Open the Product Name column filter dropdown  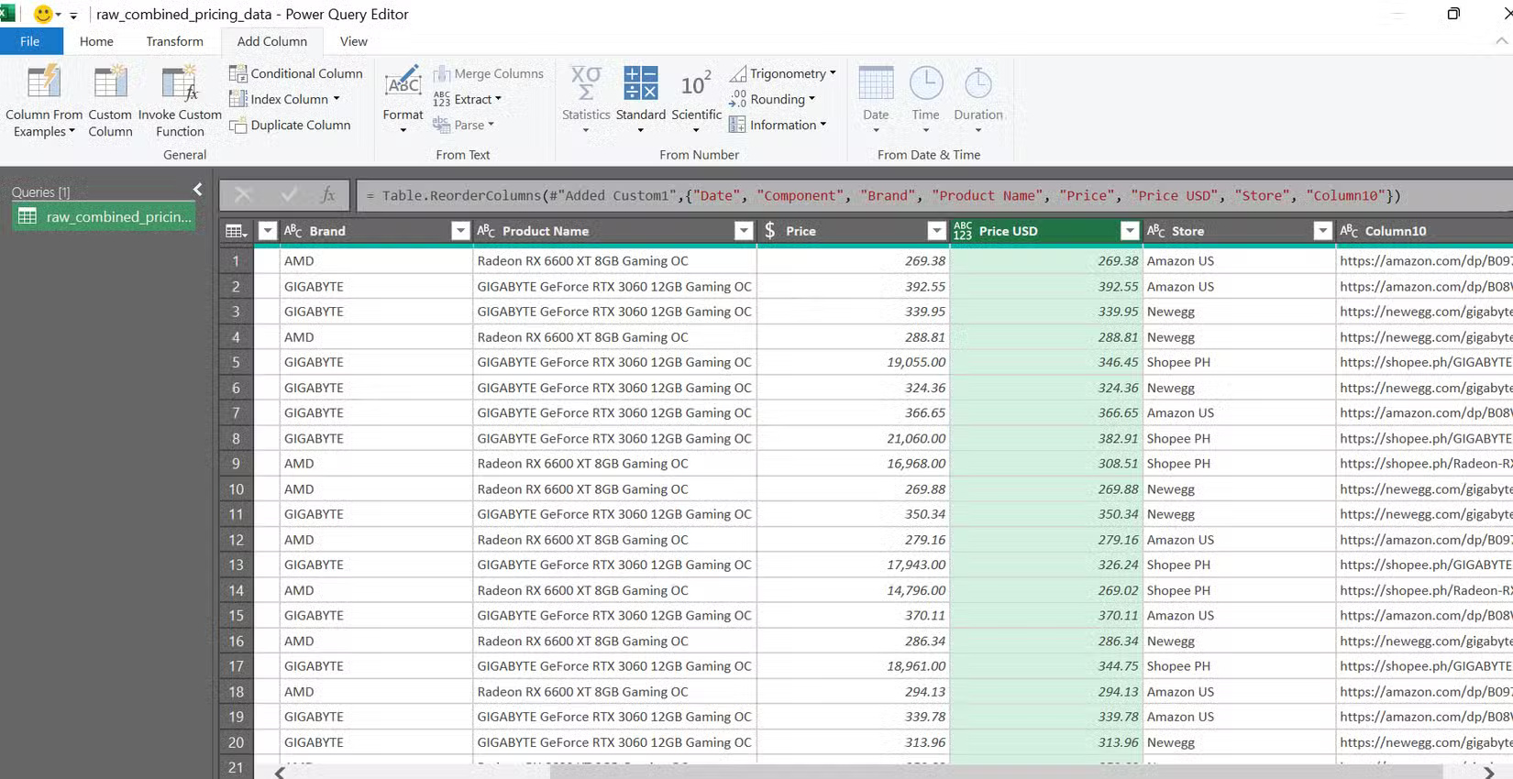tap(744, 231)
